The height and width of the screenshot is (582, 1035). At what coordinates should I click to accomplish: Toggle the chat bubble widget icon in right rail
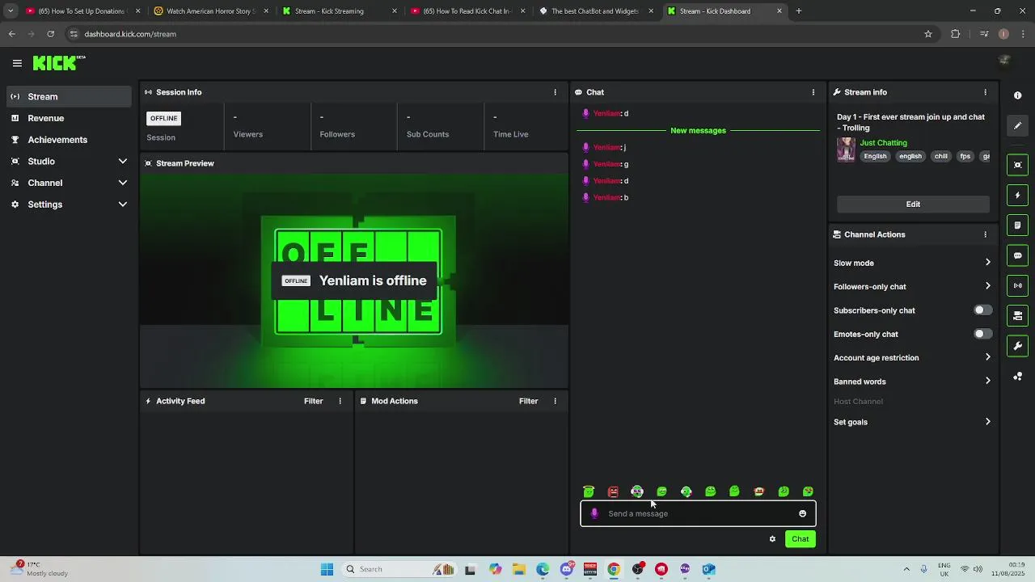click(x=1017, y=255)
